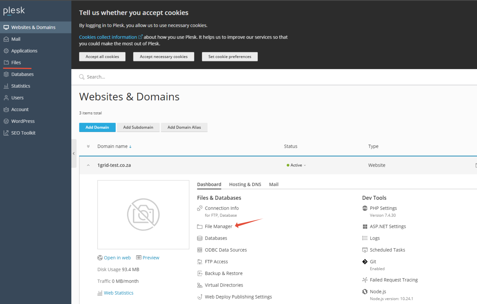Click the Add Domain Alias button
The width and height of the screenshot is (477, 304).
tap(184, 127)
